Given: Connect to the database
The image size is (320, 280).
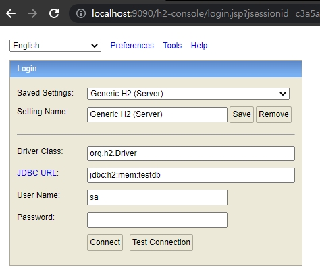Looking at the screenshot, I should click(x=105, y=242).
